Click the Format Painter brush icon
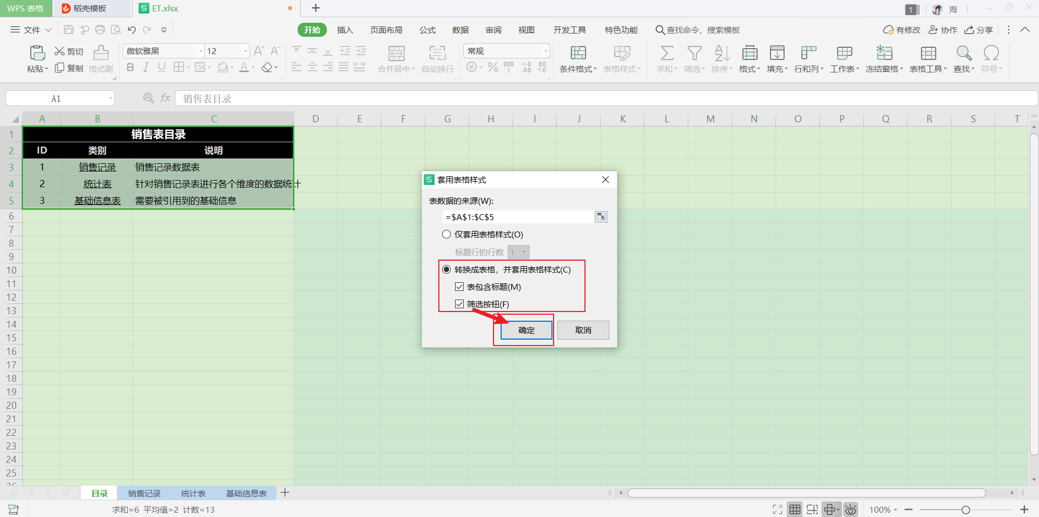Image resolution: width=1039 pixels, height=517 pixels. click(101, 52)
